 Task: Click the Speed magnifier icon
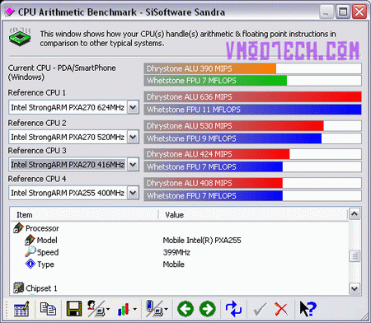(31, 251)
